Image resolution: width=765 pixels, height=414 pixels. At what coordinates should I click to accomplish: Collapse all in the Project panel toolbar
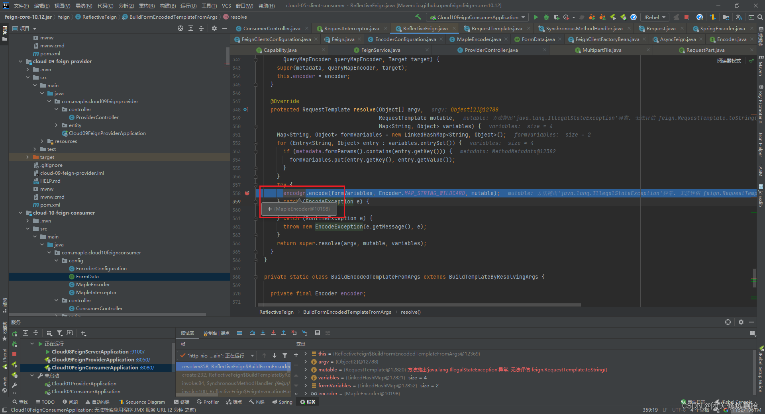(x=201, y=28)
